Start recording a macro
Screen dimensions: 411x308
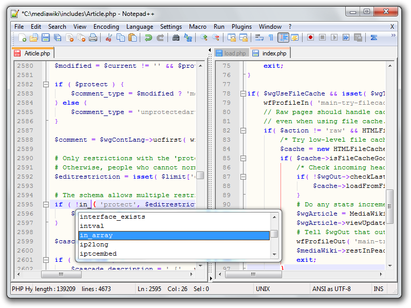[310, 37]
